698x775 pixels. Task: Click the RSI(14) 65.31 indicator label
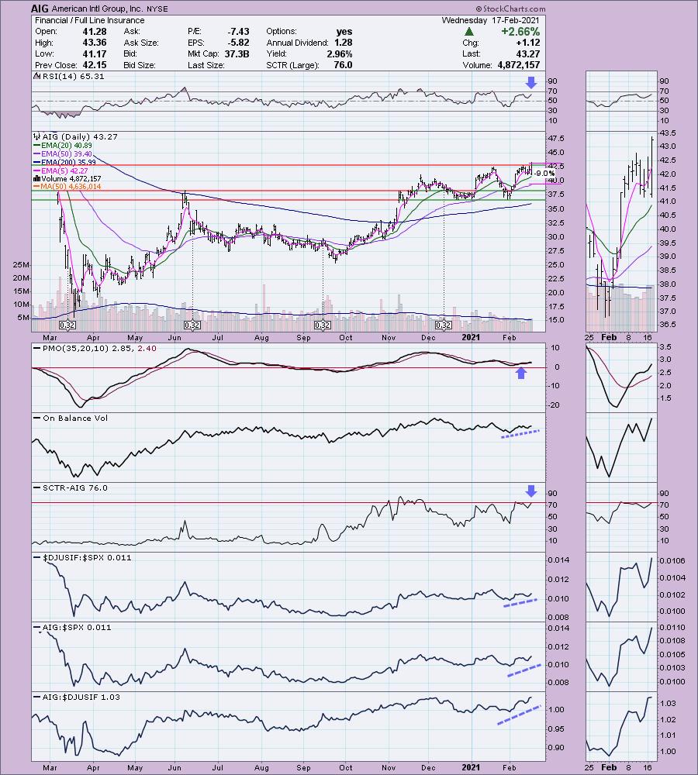74,76
